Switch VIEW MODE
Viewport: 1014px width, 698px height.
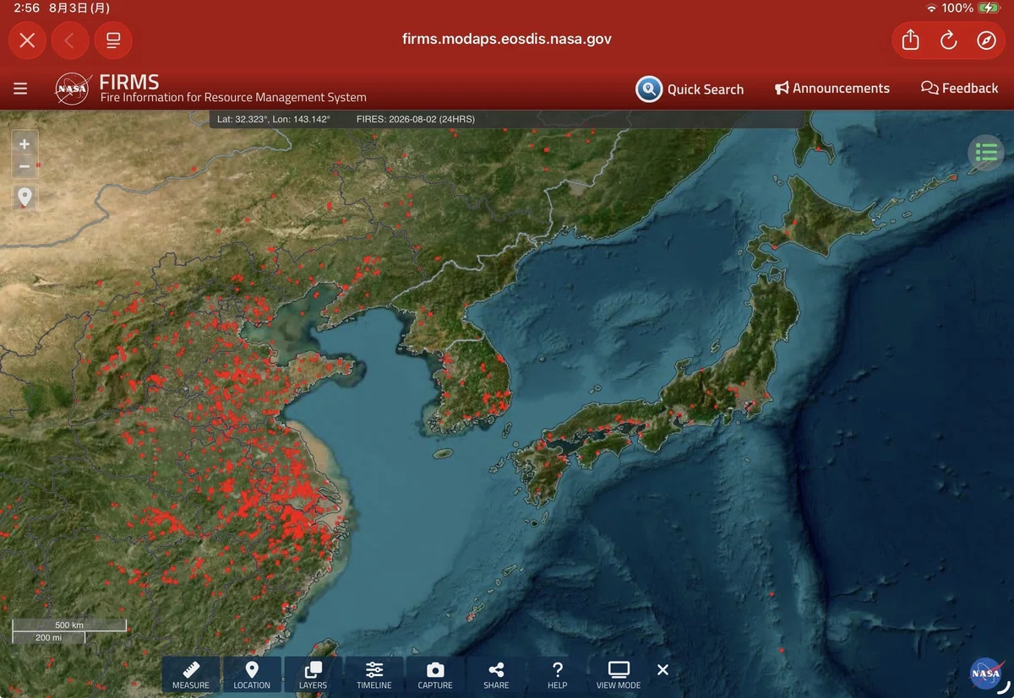tap(619, 675)
